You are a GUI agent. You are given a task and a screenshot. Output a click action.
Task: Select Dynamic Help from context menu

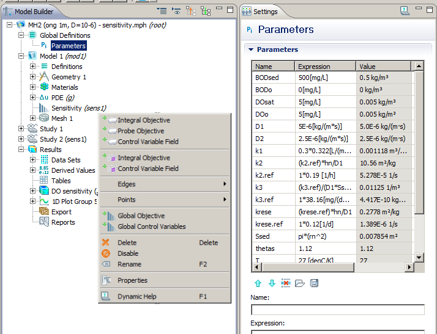(x=137, y=296)
